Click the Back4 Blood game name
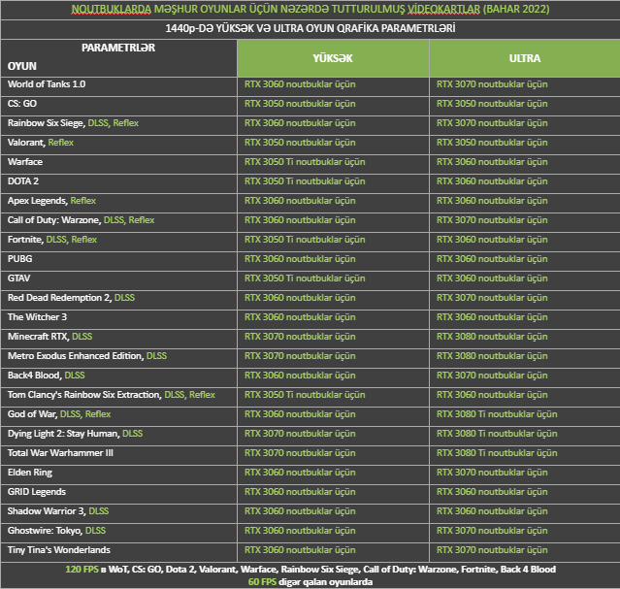The width and height of the screenshot is (620, 589). point(34,375)
